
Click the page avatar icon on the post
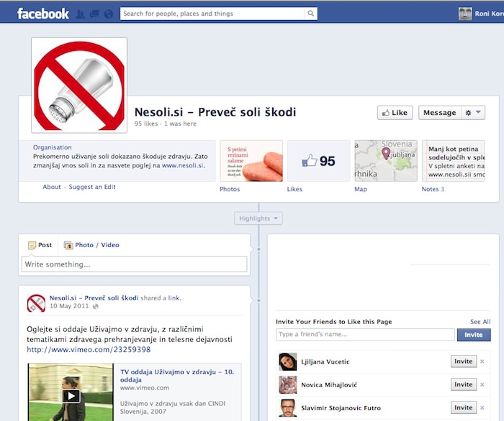pos(36,303)
